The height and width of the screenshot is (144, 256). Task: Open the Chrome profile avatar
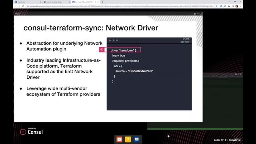[x=237, y=6]
